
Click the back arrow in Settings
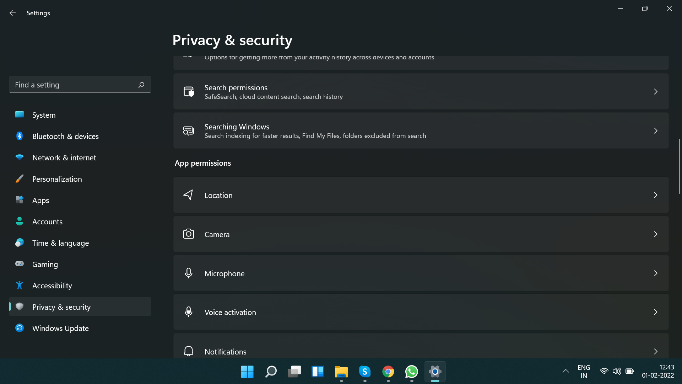pyautogui.click(x=13, y=13)
